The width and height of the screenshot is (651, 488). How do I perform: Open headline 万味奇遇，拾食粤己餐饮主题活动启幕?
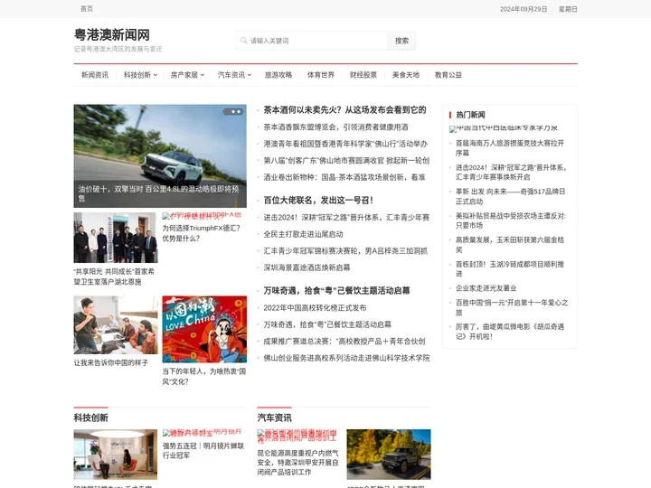336,290
